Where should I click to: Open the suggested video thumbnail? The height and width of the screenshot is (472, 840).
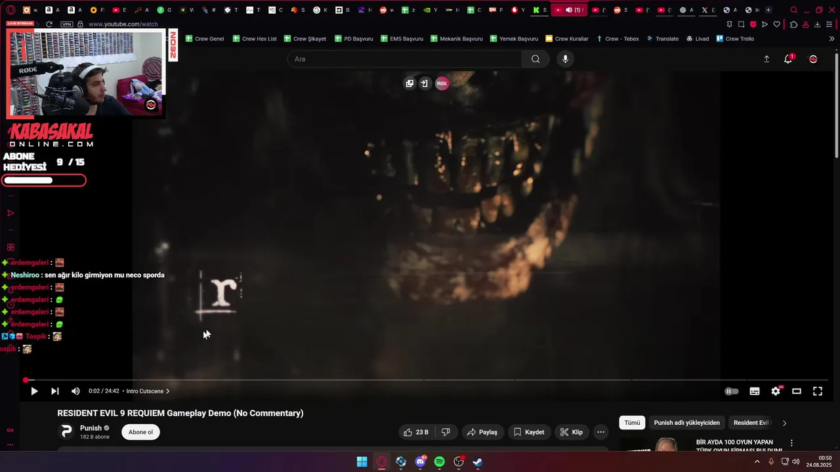[x=655, y=445]
